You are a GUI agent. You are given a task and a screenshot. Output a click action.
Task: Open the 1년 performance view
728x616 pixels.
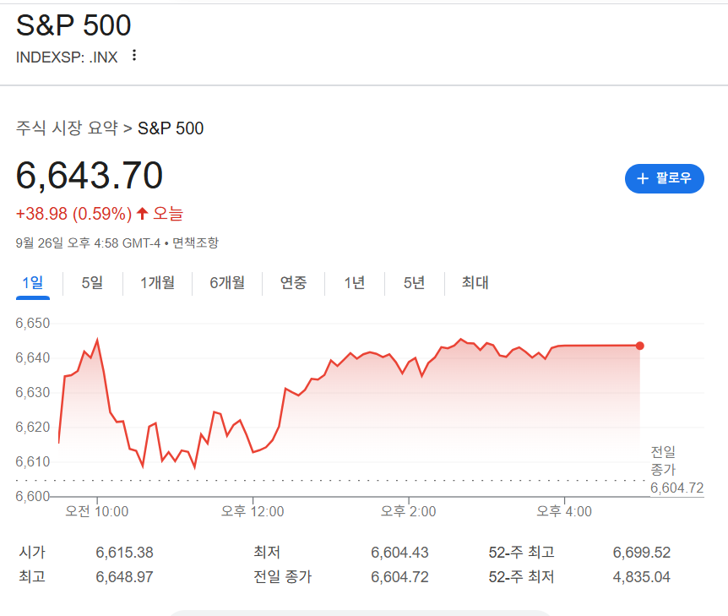[354, 283]
